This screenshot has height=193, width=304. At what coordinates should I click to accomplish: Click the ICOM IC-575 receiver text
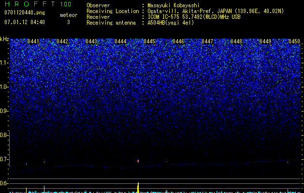click(194, 17)
